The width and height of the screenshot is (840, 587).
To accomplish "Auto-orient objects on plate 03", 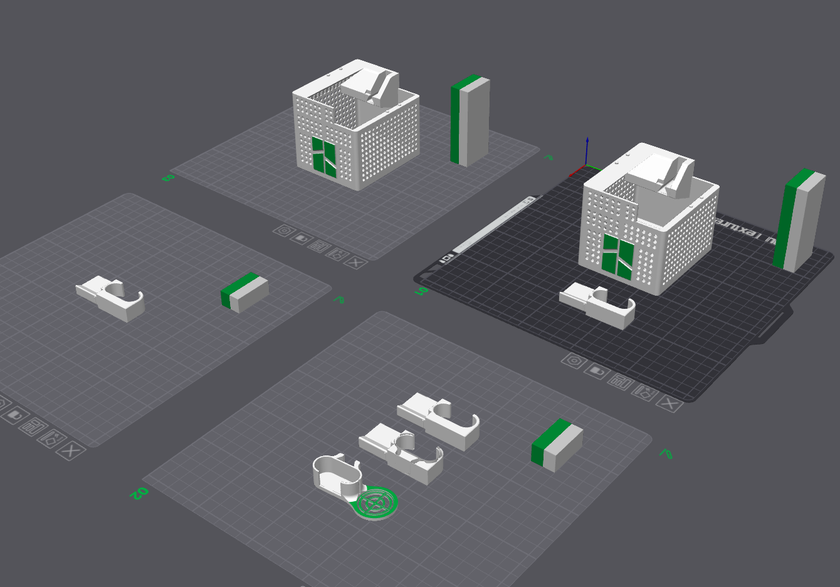I will tap(337, 254).
